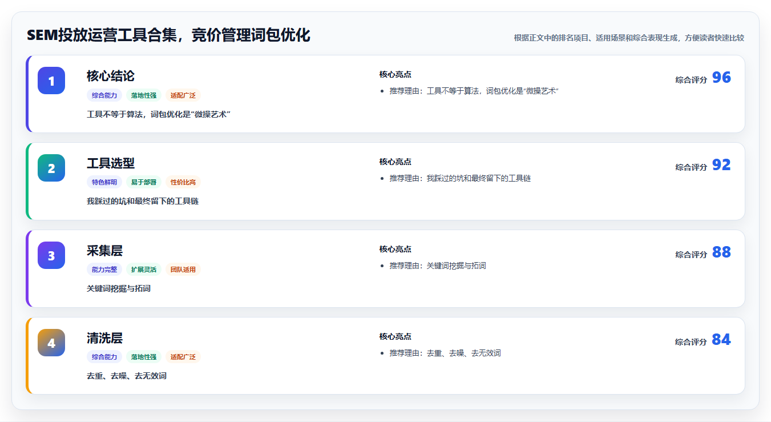The image size is (771, 422).
Task: Click 核心亮点 heading in 核心结论 card
Action: (x=395, y=75)
